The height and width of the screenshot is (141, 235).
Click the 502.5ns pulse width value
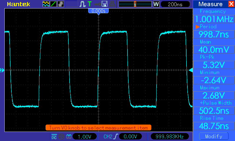[214, 110]
